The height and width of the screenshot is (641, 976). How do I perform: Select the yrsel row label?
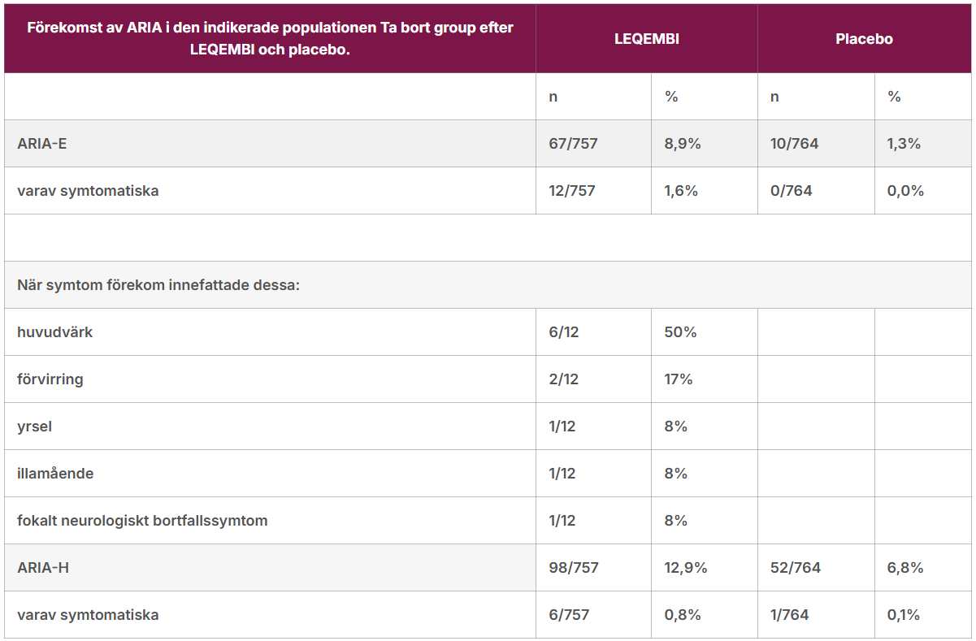pyautogui.click(x=34, y=427)
